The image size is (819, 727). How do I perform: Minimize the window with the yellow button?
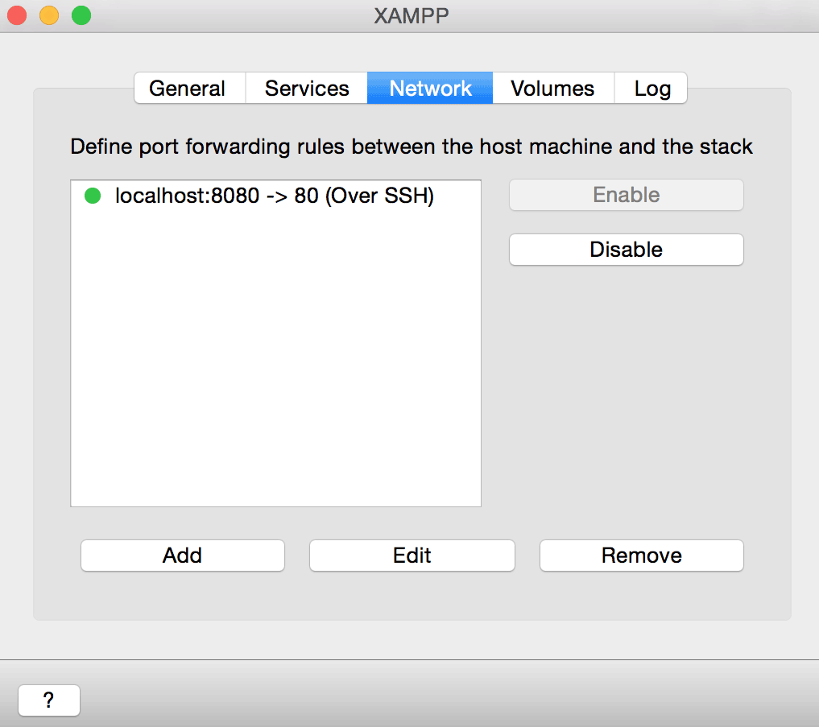click(x=49, y=15)
